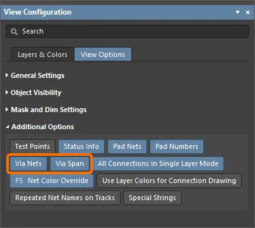255x228 pixels.
Task: Toggle All Connections in Single Layer Mode
Action: (158, 163)
